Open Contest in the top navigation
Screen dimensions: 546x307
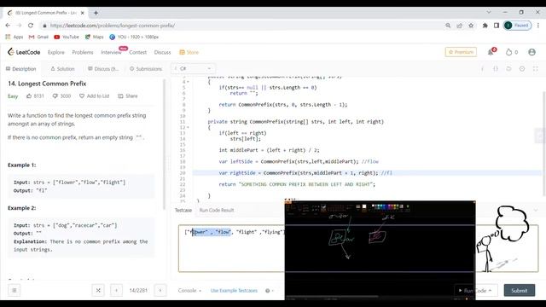tap(137, 52)
